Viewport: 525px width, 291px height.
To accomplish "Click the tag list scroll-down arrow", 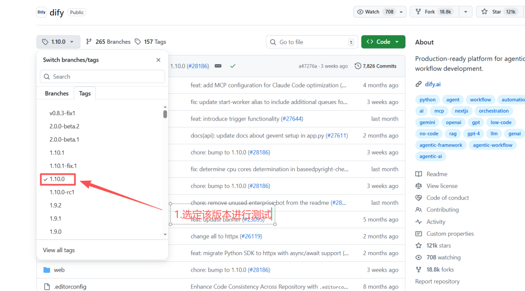I will pyautogui.click(x=165, y=235).
